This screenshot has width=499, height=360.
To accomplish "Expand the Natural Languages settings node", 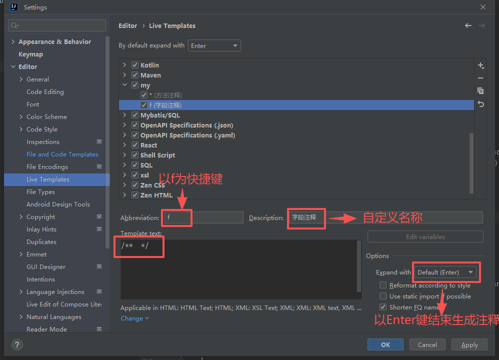I will [x=21, y=316].
